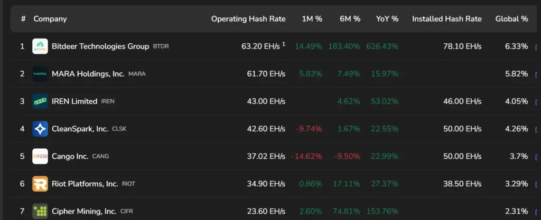Viewport: 541px width, 220px height.
Task: Sort by the Installed Hash Rate column
Action: pyautogui.click(x=447, y=19)
